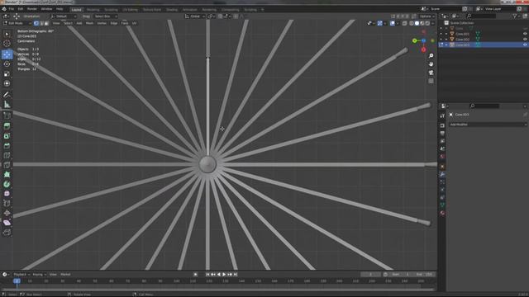Select the Shrink/Fatten tool
The image size is (529, 297).
(7, 213)
